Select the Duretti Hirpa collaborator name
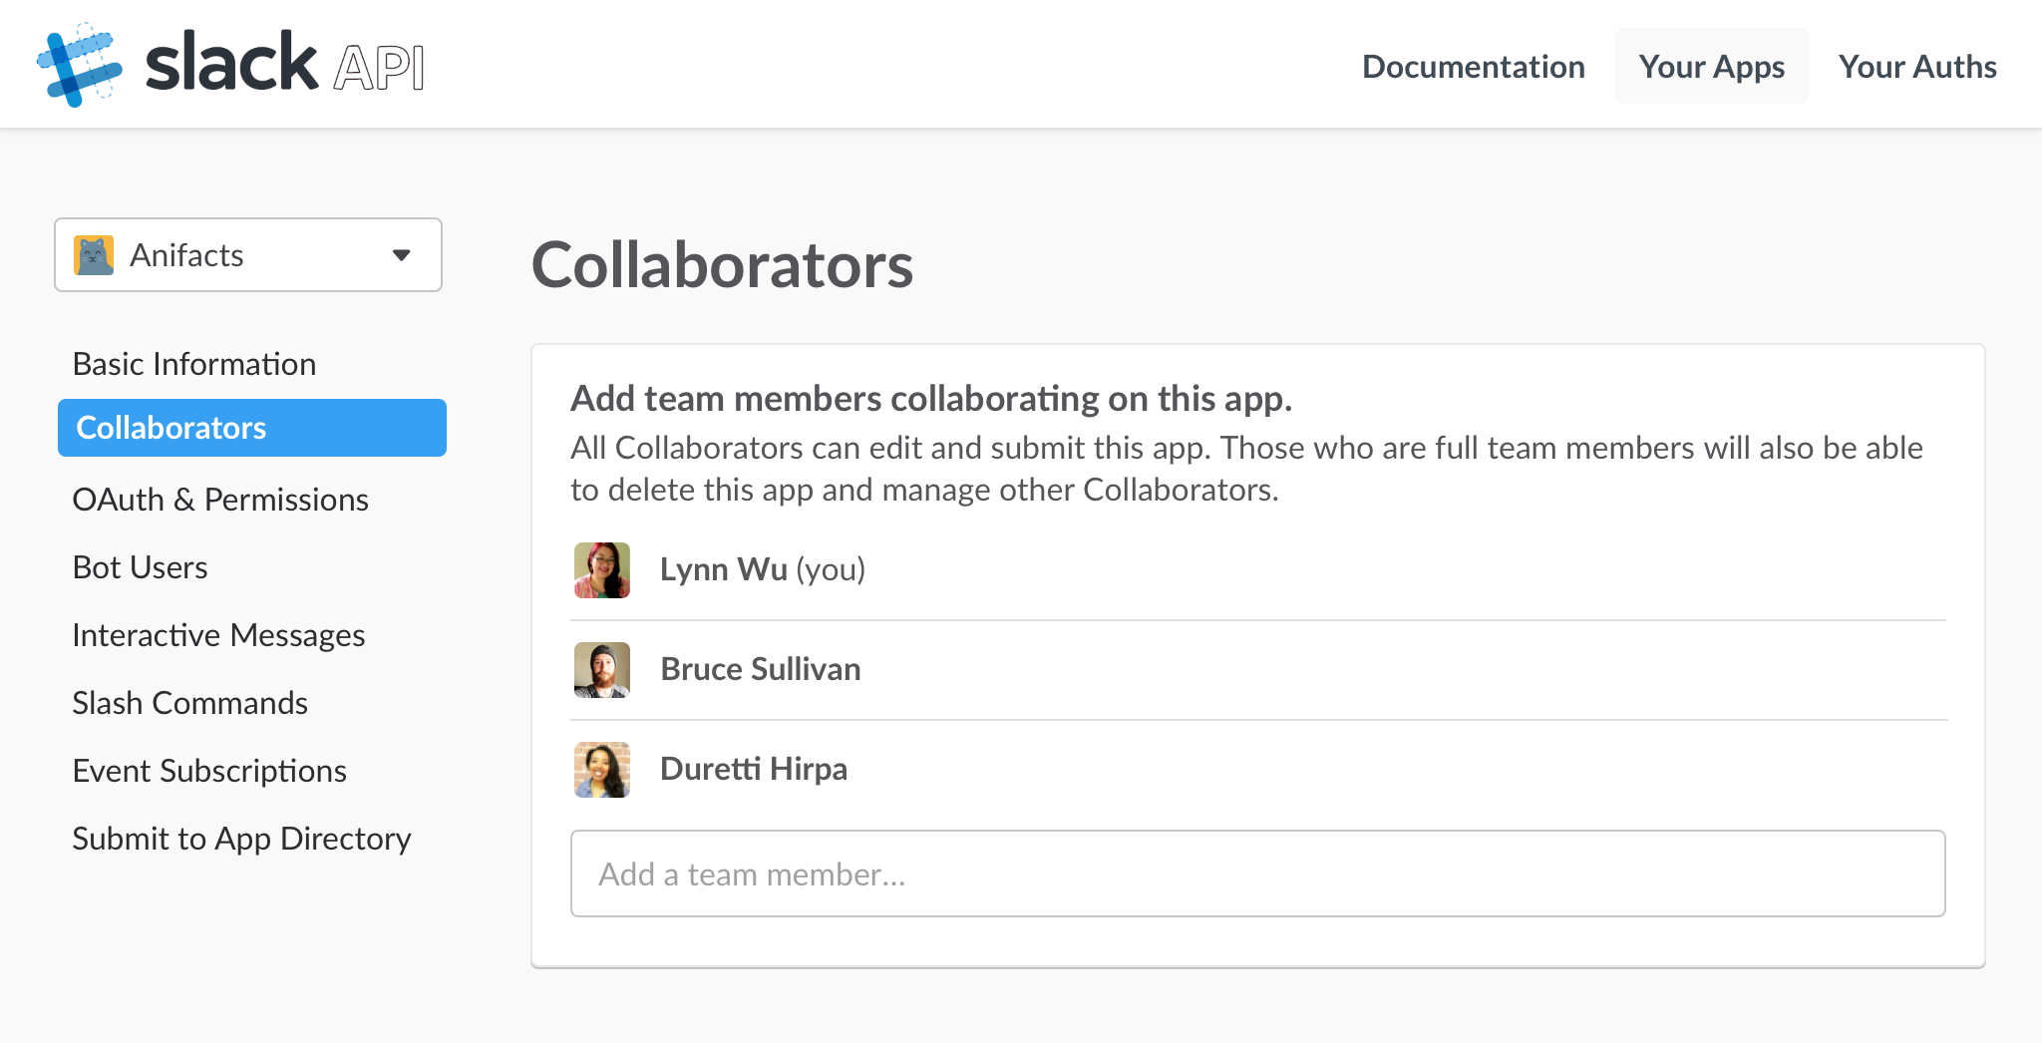The height and width of the screenshot is (1043, 2042). coord(754,769)
